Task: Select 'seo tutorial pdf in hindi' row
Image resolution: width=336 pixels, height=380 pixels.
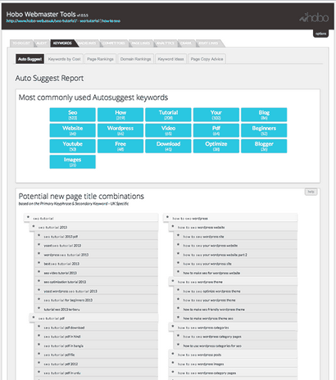Action: [97, 337]
